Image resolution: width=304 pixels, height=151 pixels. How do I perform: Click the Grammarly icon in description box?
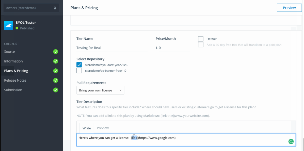(291, 142)
